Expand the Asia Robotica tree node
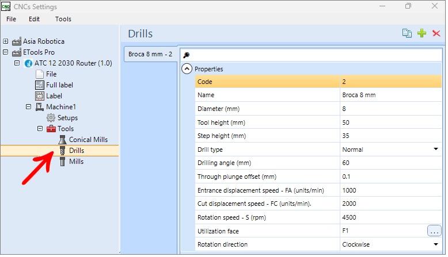448x257 pixels. [5, 41]
